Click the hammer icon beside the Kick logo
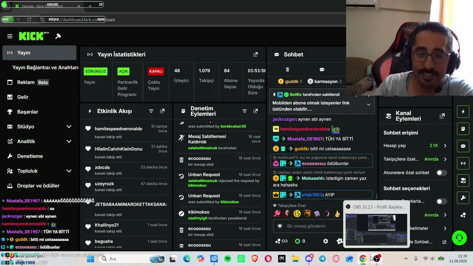This screenshot has width=473, height=266. coord(58,36)
